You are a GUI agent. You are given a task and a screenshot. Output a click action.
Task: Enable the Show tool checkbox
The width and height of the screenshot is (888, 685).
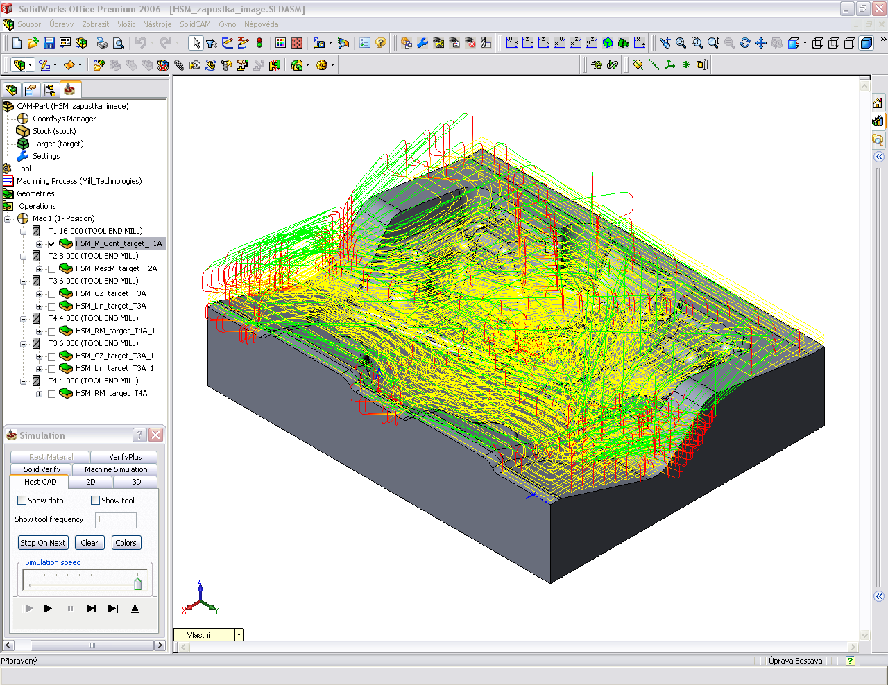tap(96, 501)
